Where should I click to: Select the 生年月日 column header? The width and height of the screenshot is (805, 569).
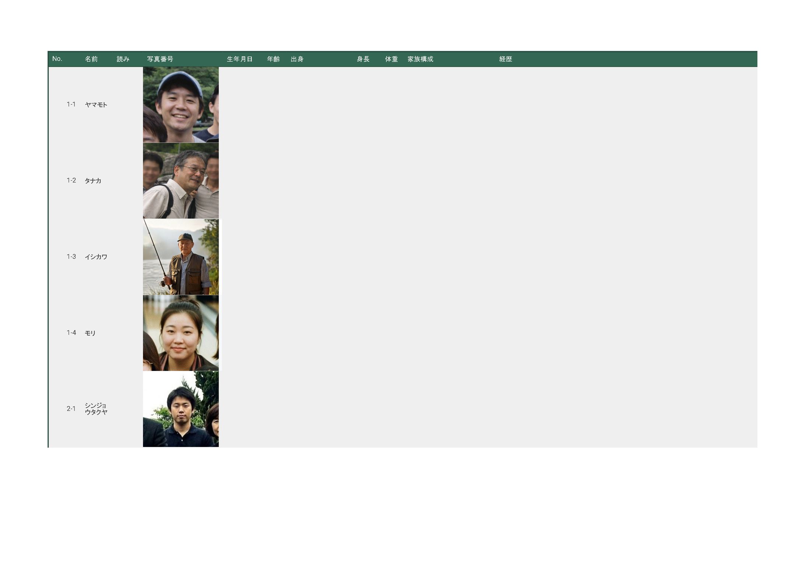(240, 59)
